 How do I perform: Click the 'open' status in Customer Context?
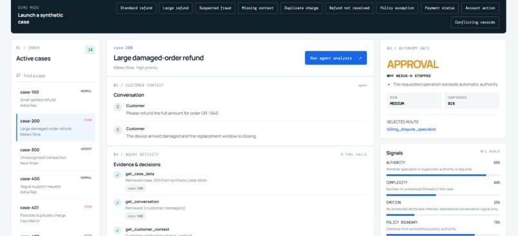tap(362, 86)
